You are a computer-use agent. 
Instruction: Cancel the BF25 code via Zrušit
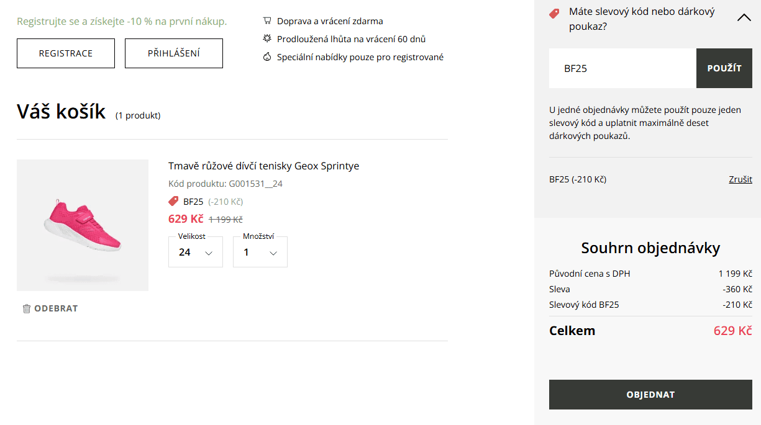coord(740,179)
